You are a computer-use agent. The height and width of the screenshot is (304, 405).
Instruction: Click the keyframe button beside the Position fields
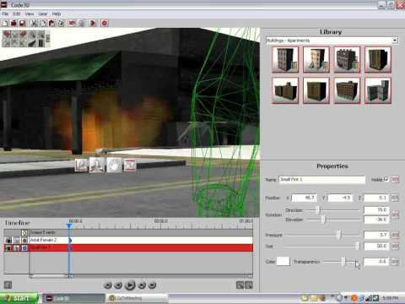[395, 198]
